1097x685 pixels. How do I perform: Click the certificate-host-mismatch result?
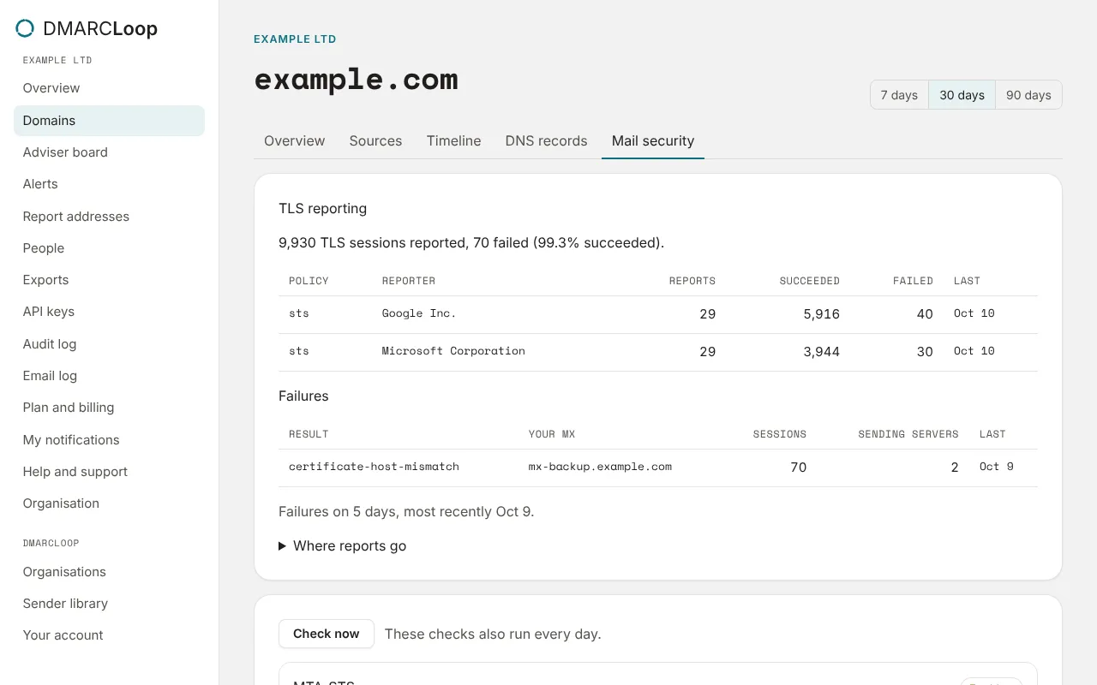(x=374, y=467)
